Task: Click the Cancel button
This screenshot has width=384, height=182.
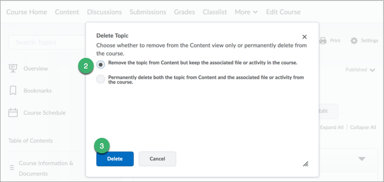Action: click(x=157, y=159)
